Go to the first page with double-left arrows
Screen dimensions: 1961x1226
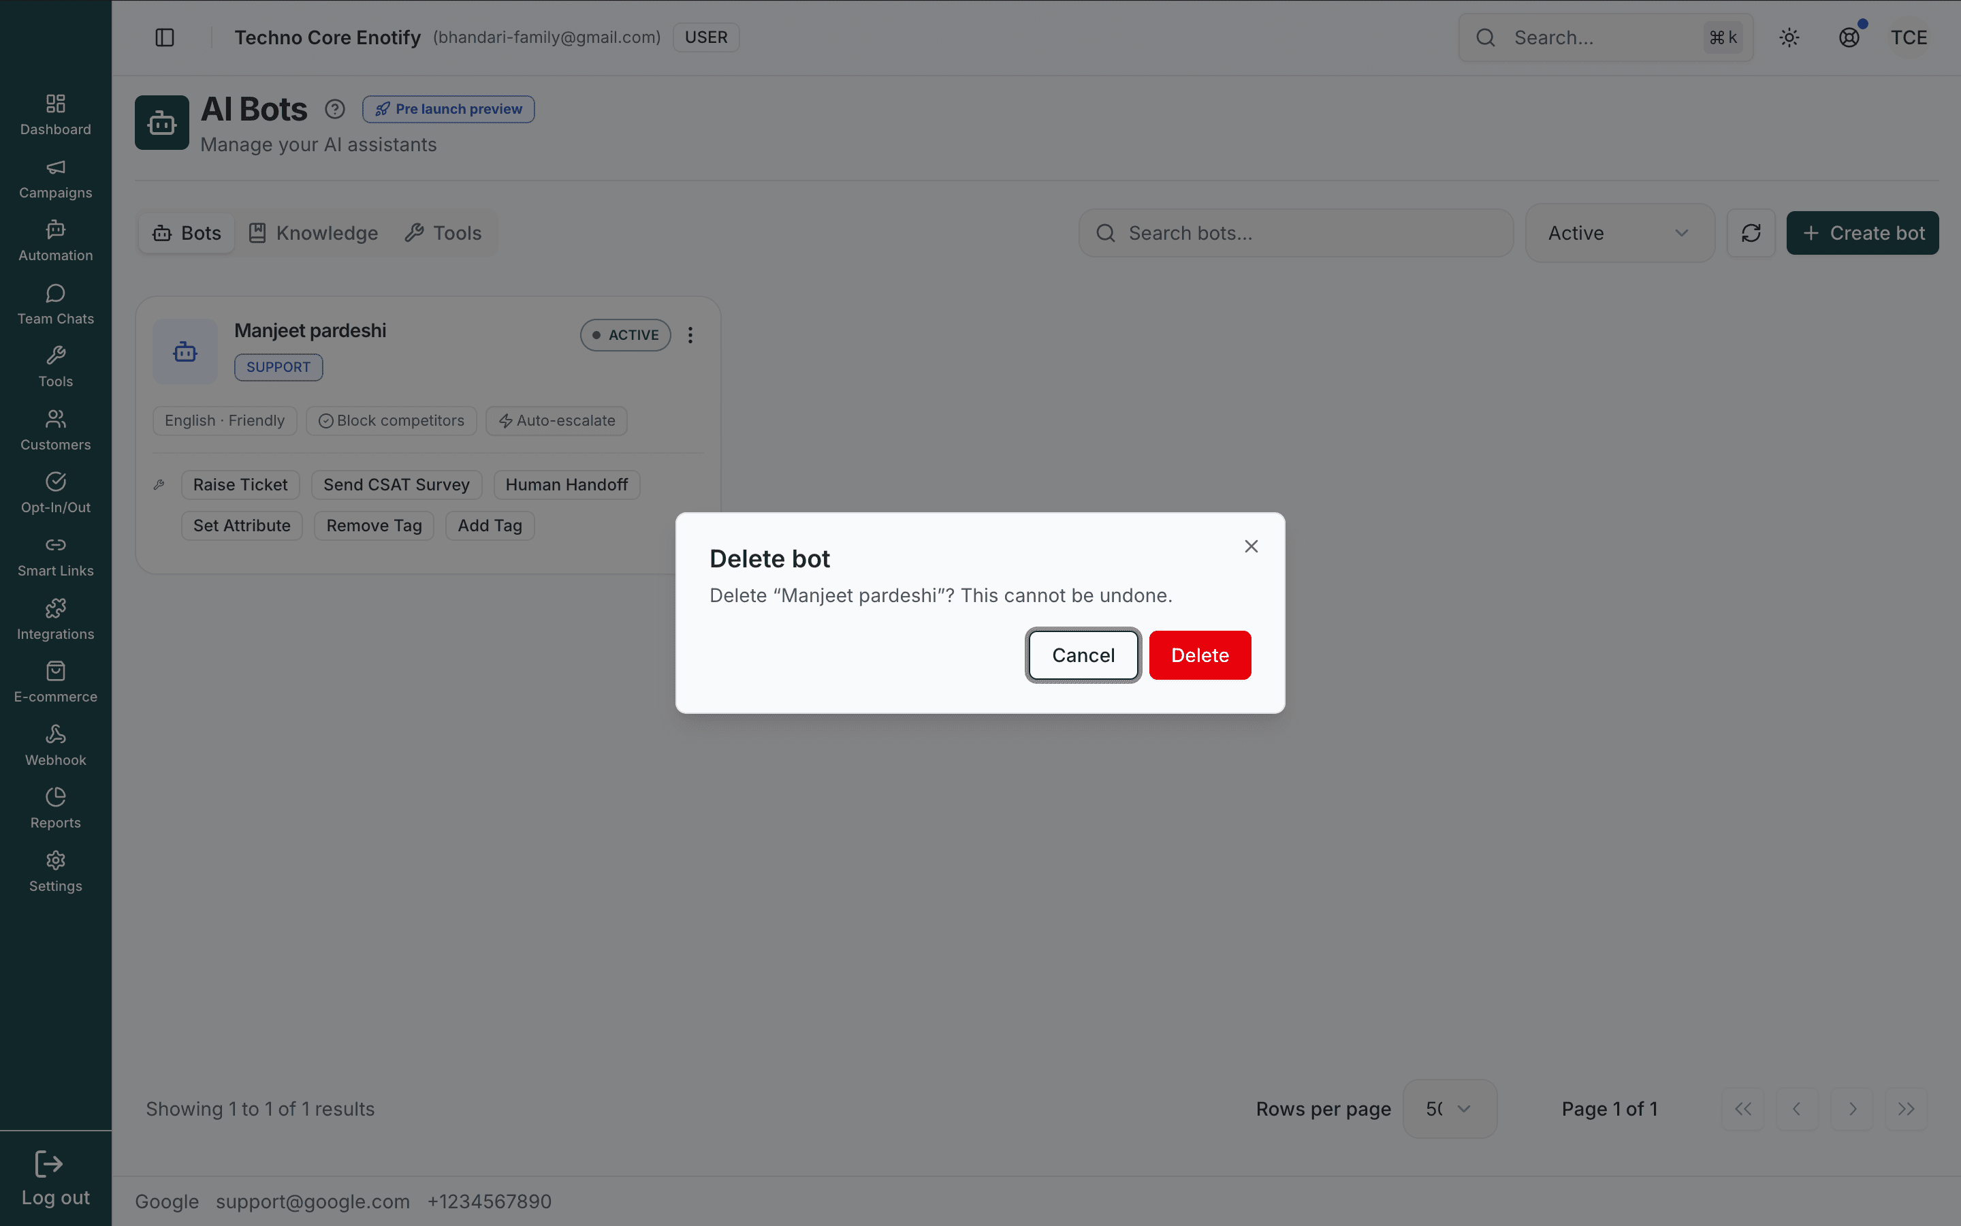pyautogui.click(x=1743, y=1108)
